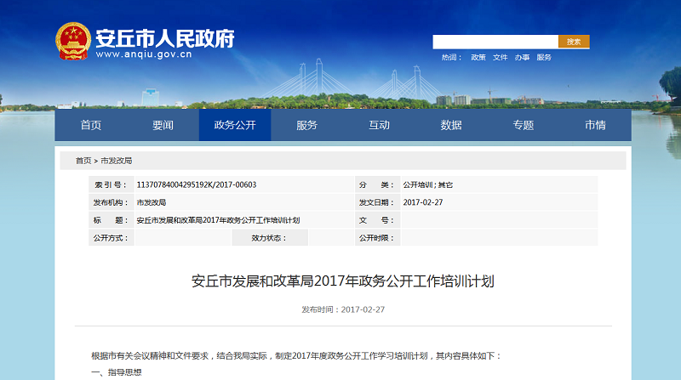Click the 一、指导思想 section heading

pos(117,372)
